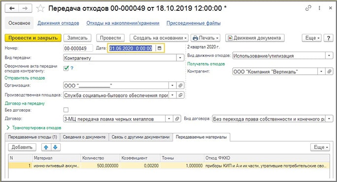Click the Договор field with 3-МЦ text
This screenshot has height=182, width=337.
click(x=114, y=119)
